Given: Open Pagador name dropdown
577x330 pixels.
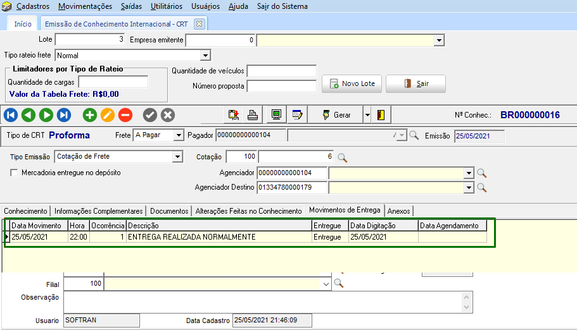Looking at the screenshot, I should (402, 135).
